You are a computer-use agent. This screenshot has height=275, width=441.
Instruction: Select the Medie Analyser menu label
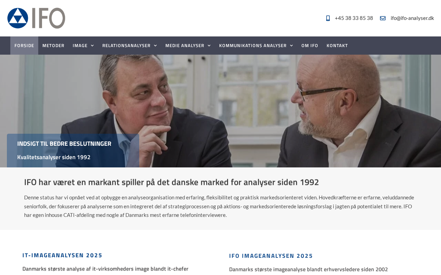185,46
